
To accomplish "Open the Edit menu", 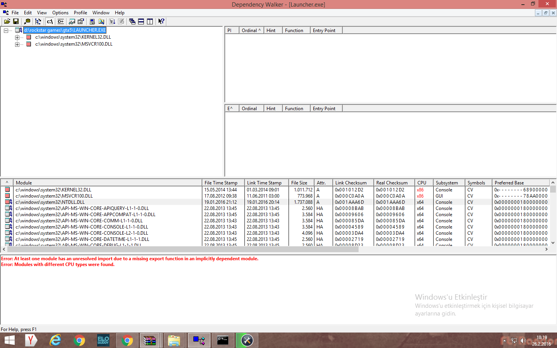I will coord(28,13).
